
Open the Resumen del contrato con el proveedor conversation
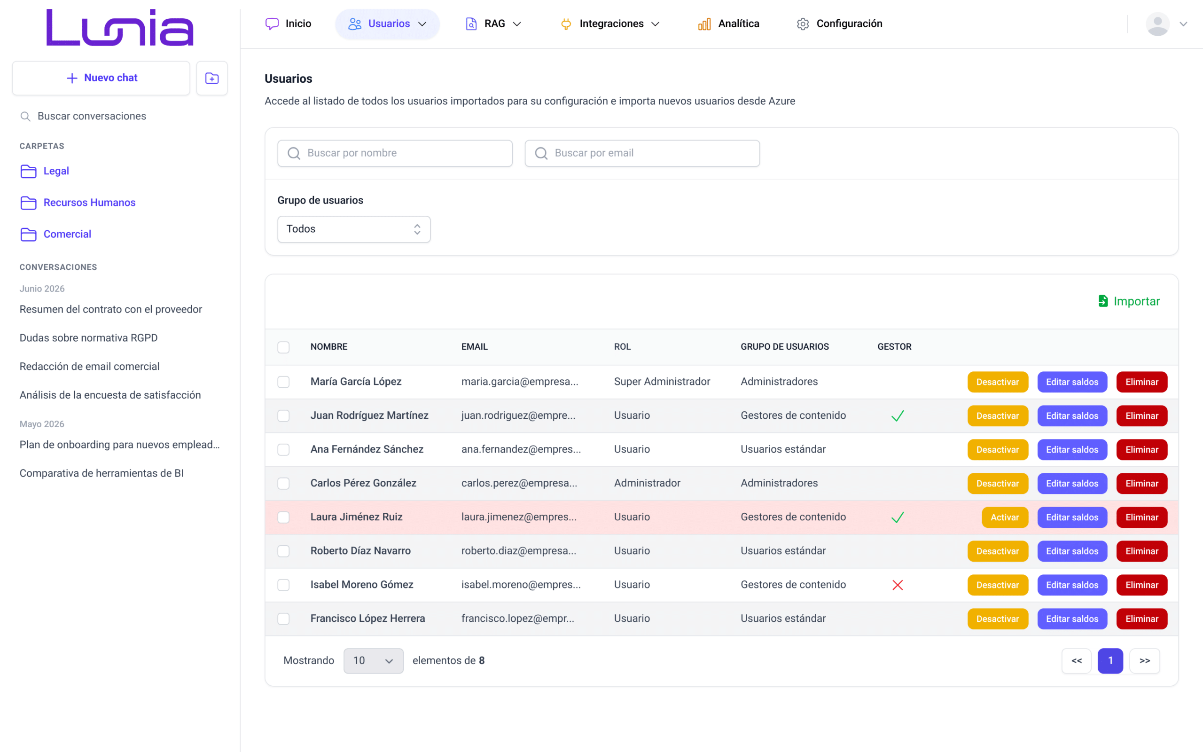[x=111, y=309]
